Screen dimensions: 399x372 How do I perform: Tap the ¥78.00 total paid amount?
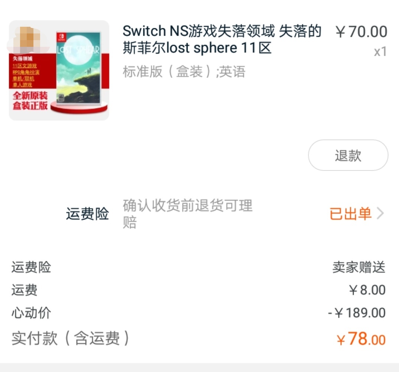click(x=361, y=339)
